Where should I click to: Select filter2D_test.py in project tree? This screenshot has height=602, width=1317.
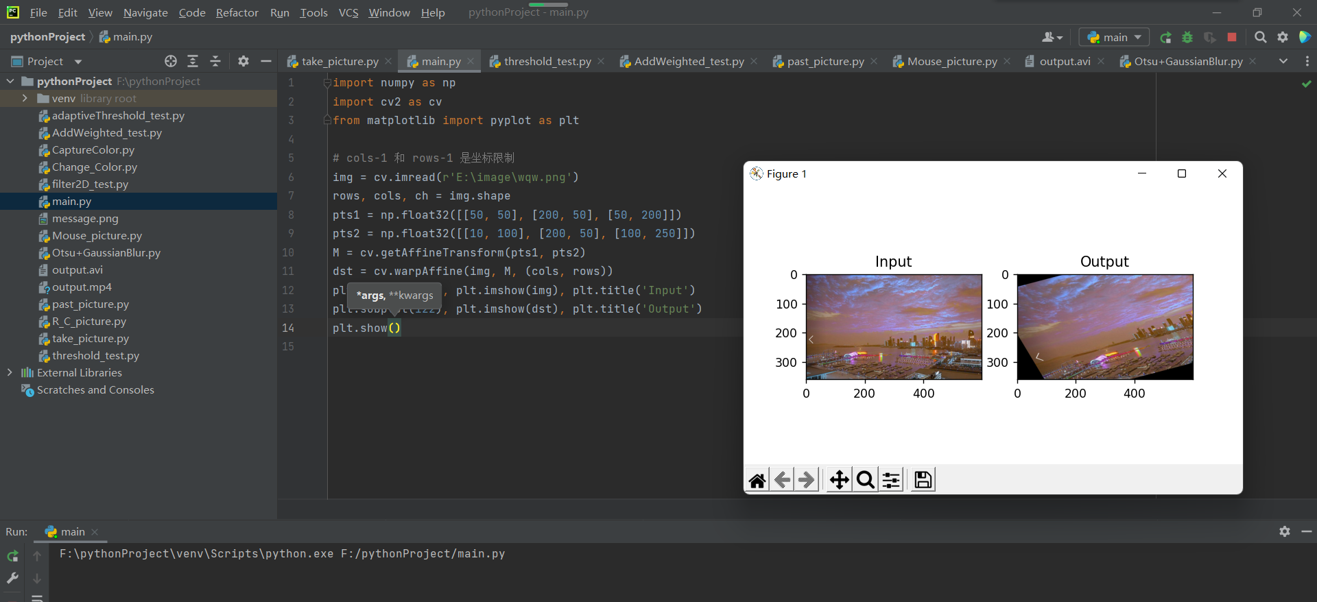[90, 184]
